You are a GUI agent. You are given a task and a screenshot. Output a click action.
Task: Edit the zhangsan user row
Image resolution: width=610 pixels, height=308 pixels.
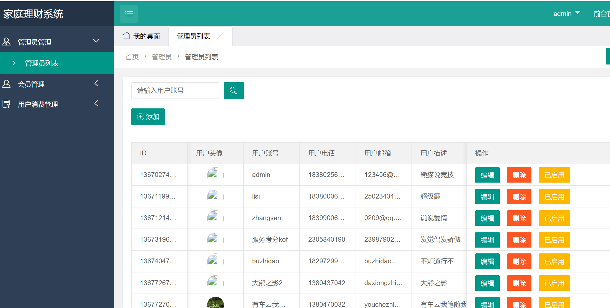click(x=487, y=218)
